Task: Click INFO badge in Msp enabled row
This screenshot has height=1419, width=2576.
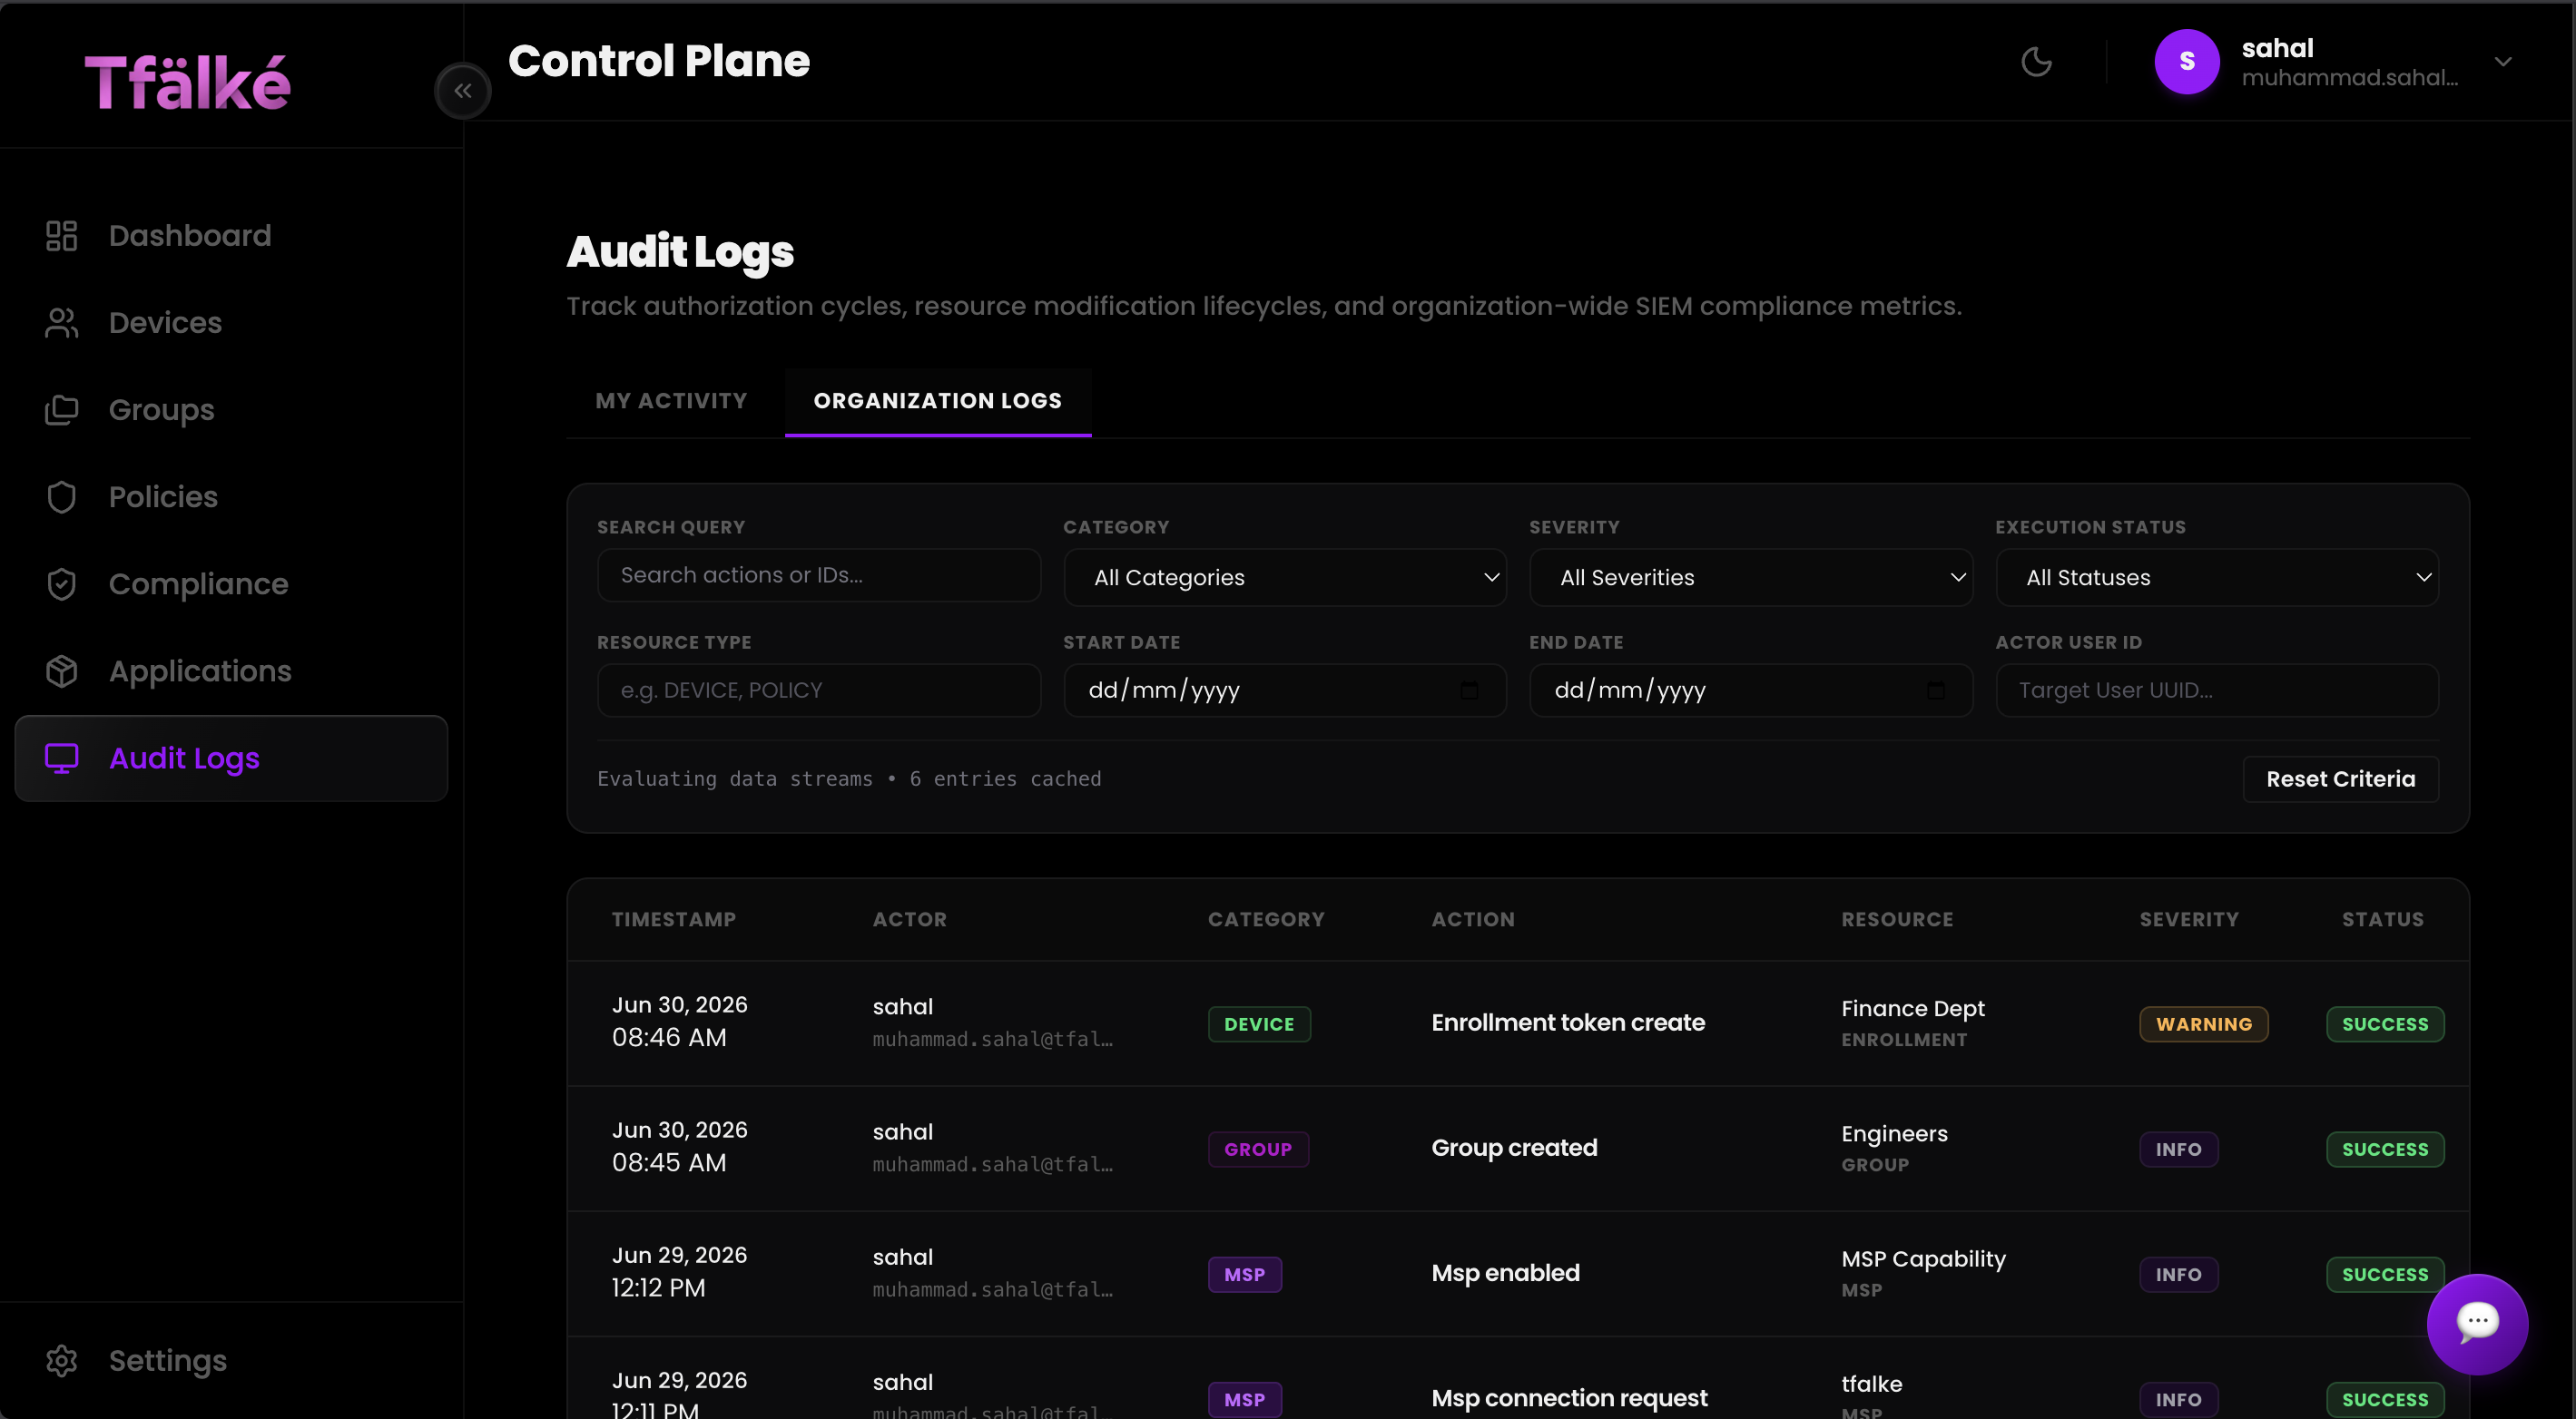Action: point(2179,1274)
